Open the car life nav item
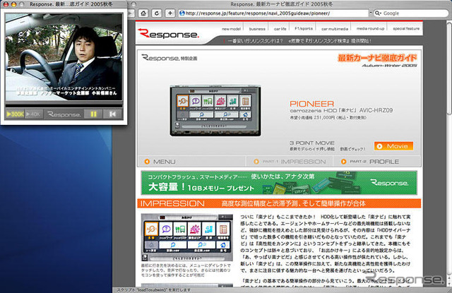This screenshot has width=452, height=293. click(280, 29)
